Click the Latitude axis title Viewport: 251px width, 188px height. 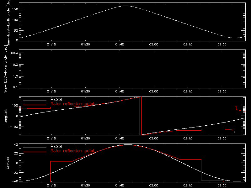pos(8,163)
